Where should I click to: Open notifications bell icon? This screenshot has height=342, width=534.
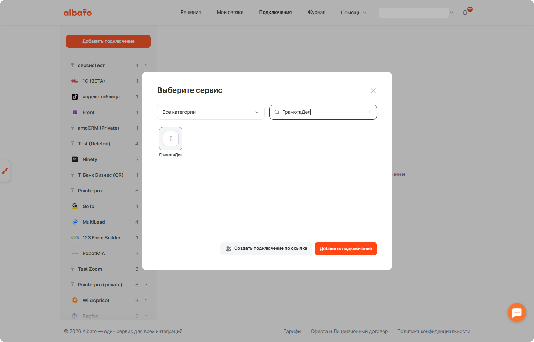click(465, 13)
